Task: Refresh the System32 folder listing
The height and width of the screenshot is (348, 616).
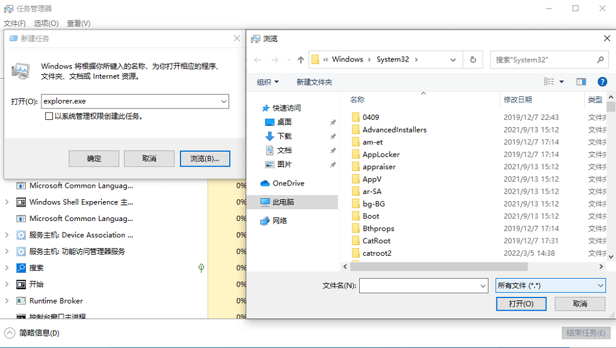Action: click(x=473, y=60)
